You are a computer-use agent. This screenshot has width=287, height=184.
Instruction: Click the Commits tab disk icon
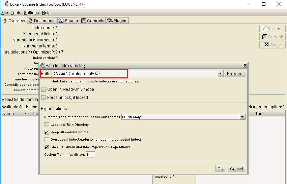83,21
